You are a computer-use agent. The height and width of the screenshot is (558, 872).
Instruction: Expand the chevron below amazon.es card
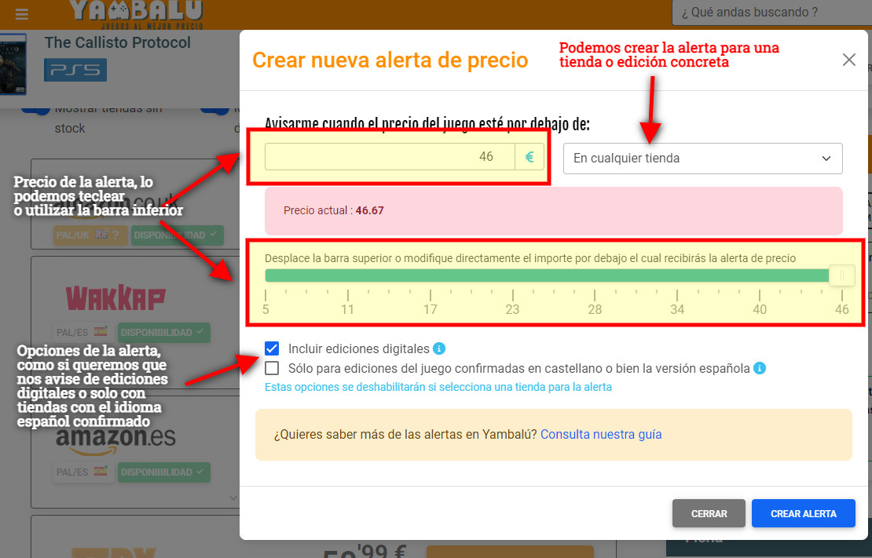point(232,497)
